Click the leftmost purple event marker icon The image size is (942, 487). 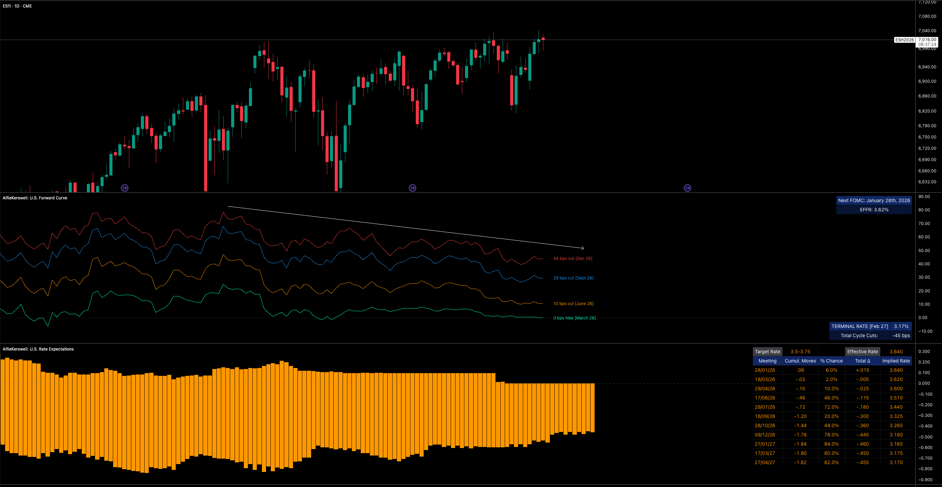click(125, 188)
